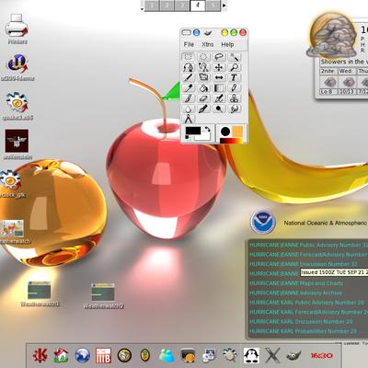Select the Rectangle Select tool in GIMP

tap(189, 57)
